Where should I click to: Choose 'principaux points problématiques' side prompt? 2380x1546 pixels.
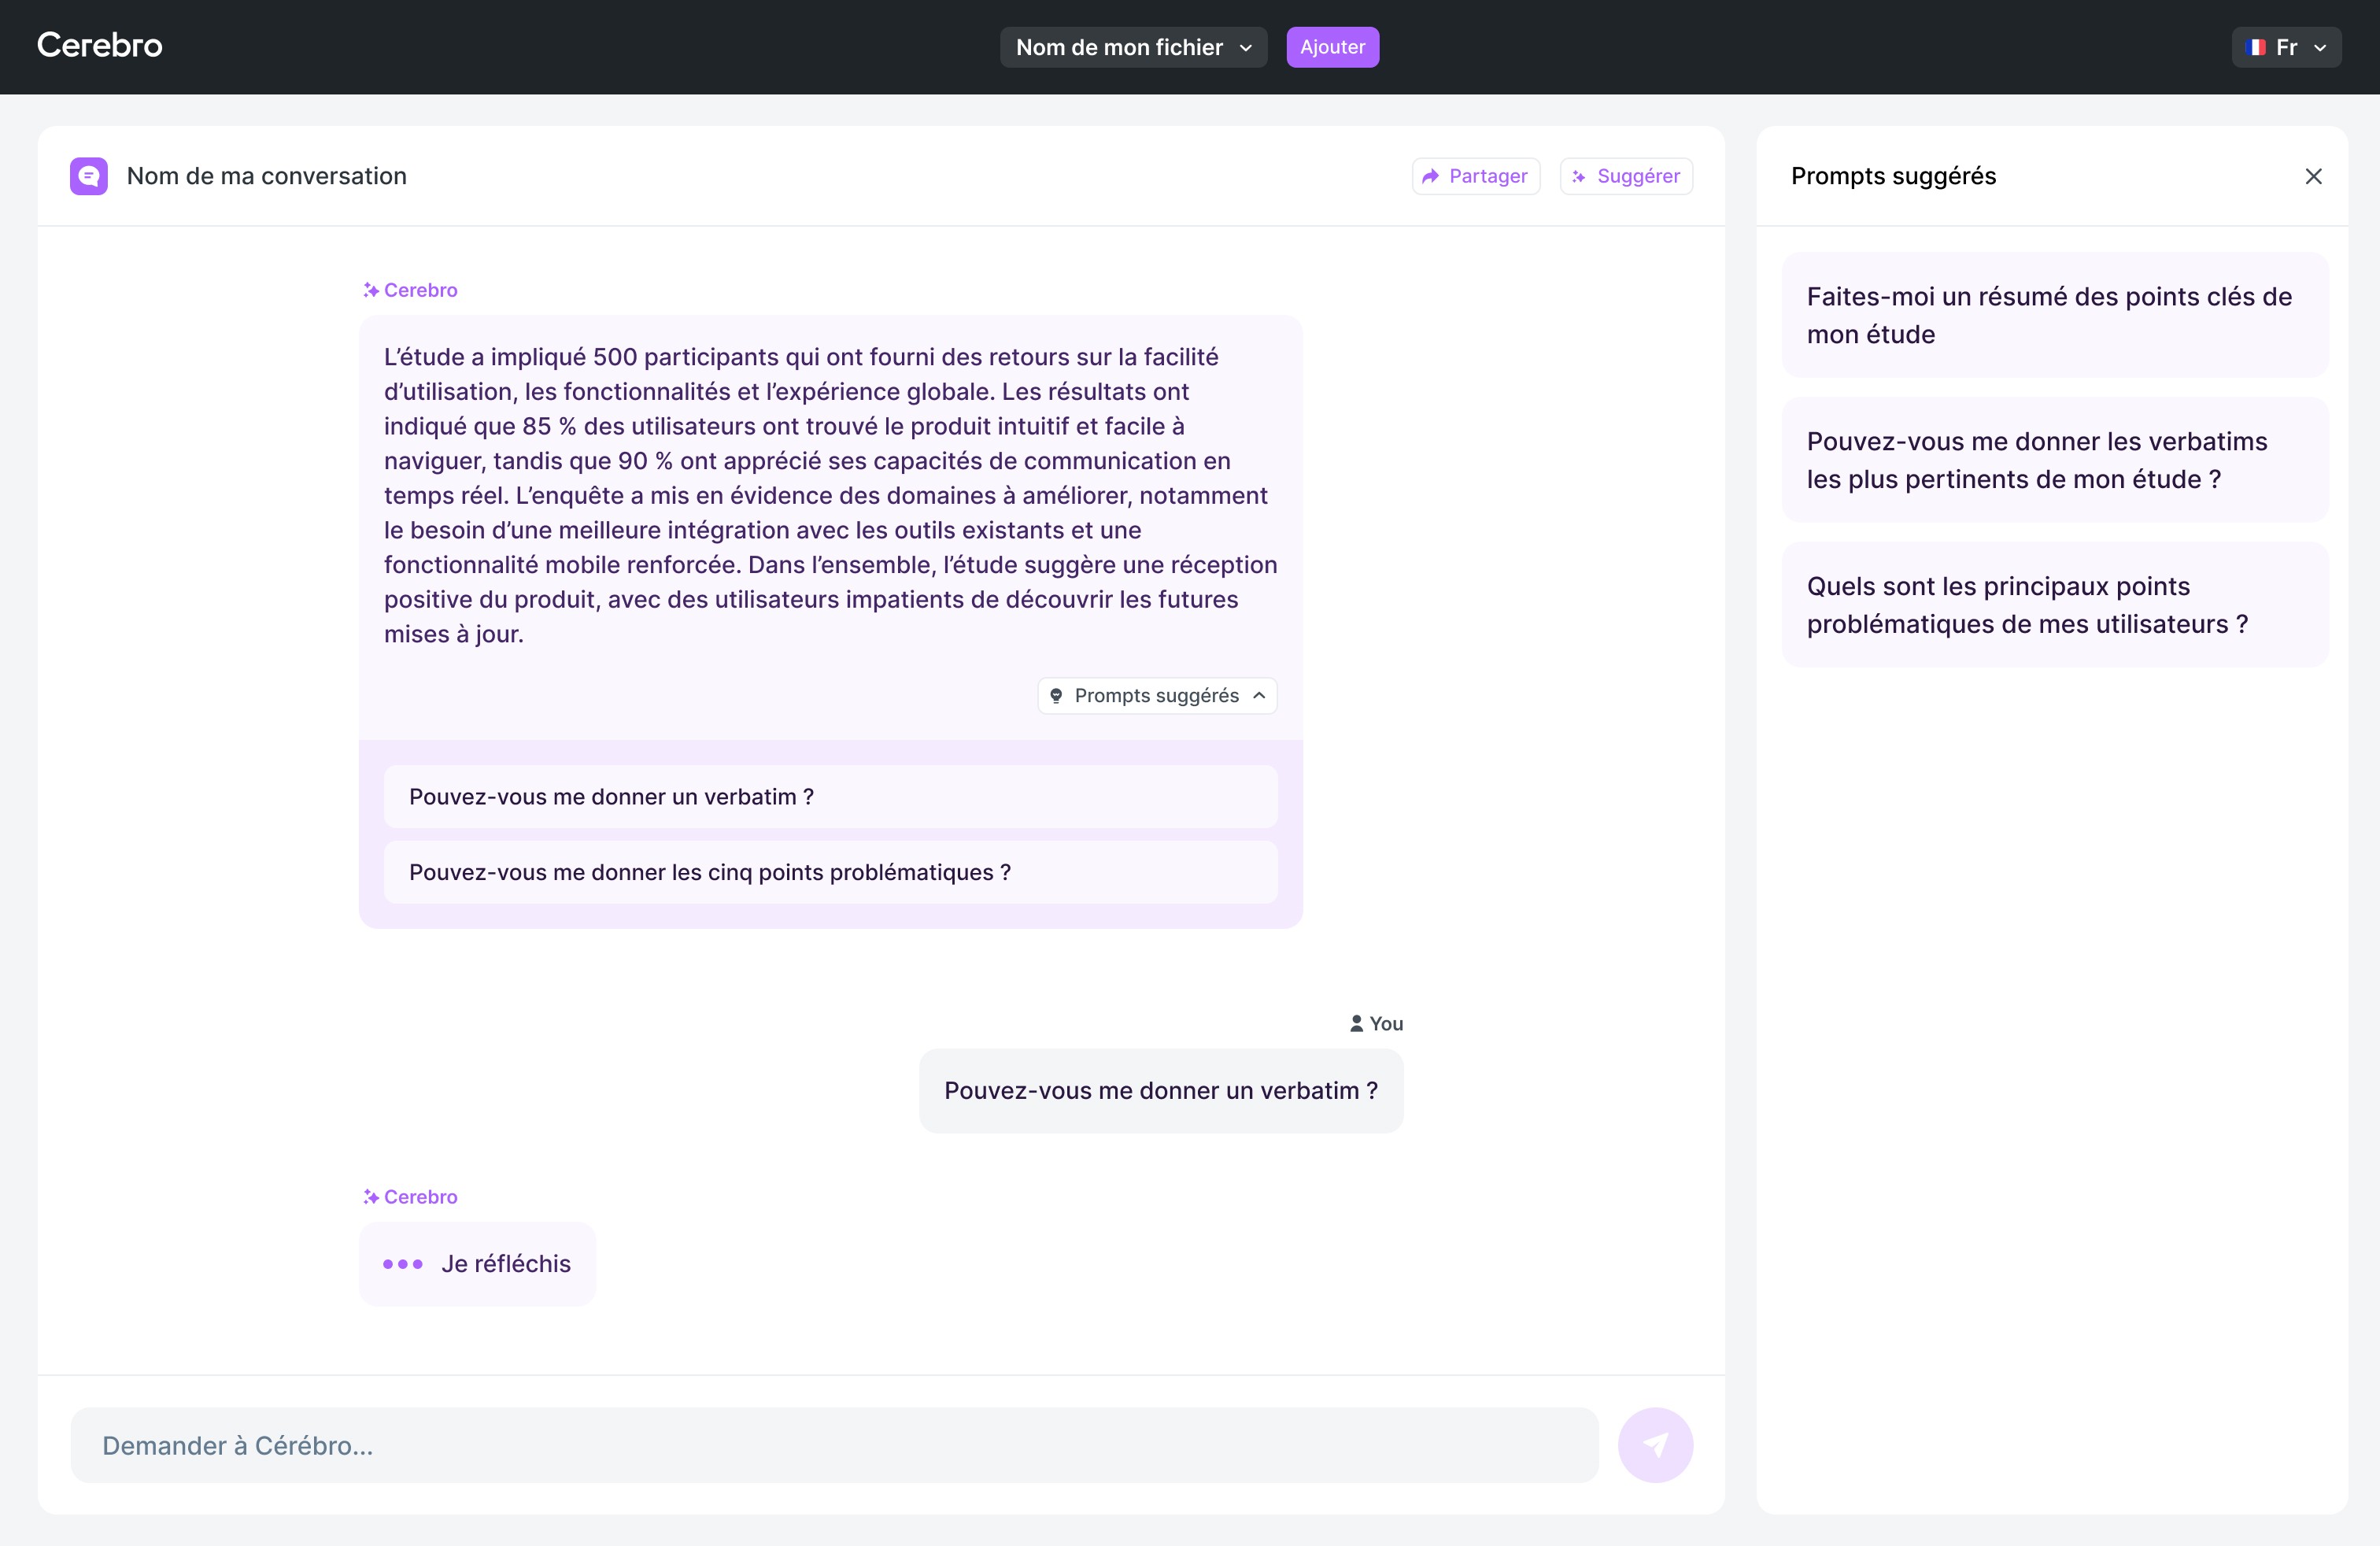[2054, 605]
